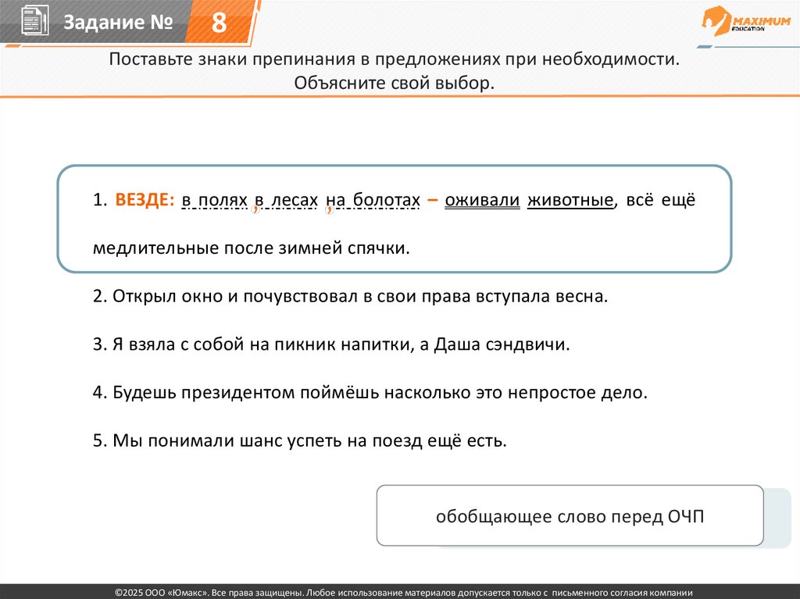Click the underlined phrase 'в лесах'

pyautogui.click(x=286, y=200)
